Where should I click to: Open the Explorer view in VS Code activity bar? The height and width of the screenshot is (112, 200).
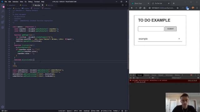coord(2,6)
